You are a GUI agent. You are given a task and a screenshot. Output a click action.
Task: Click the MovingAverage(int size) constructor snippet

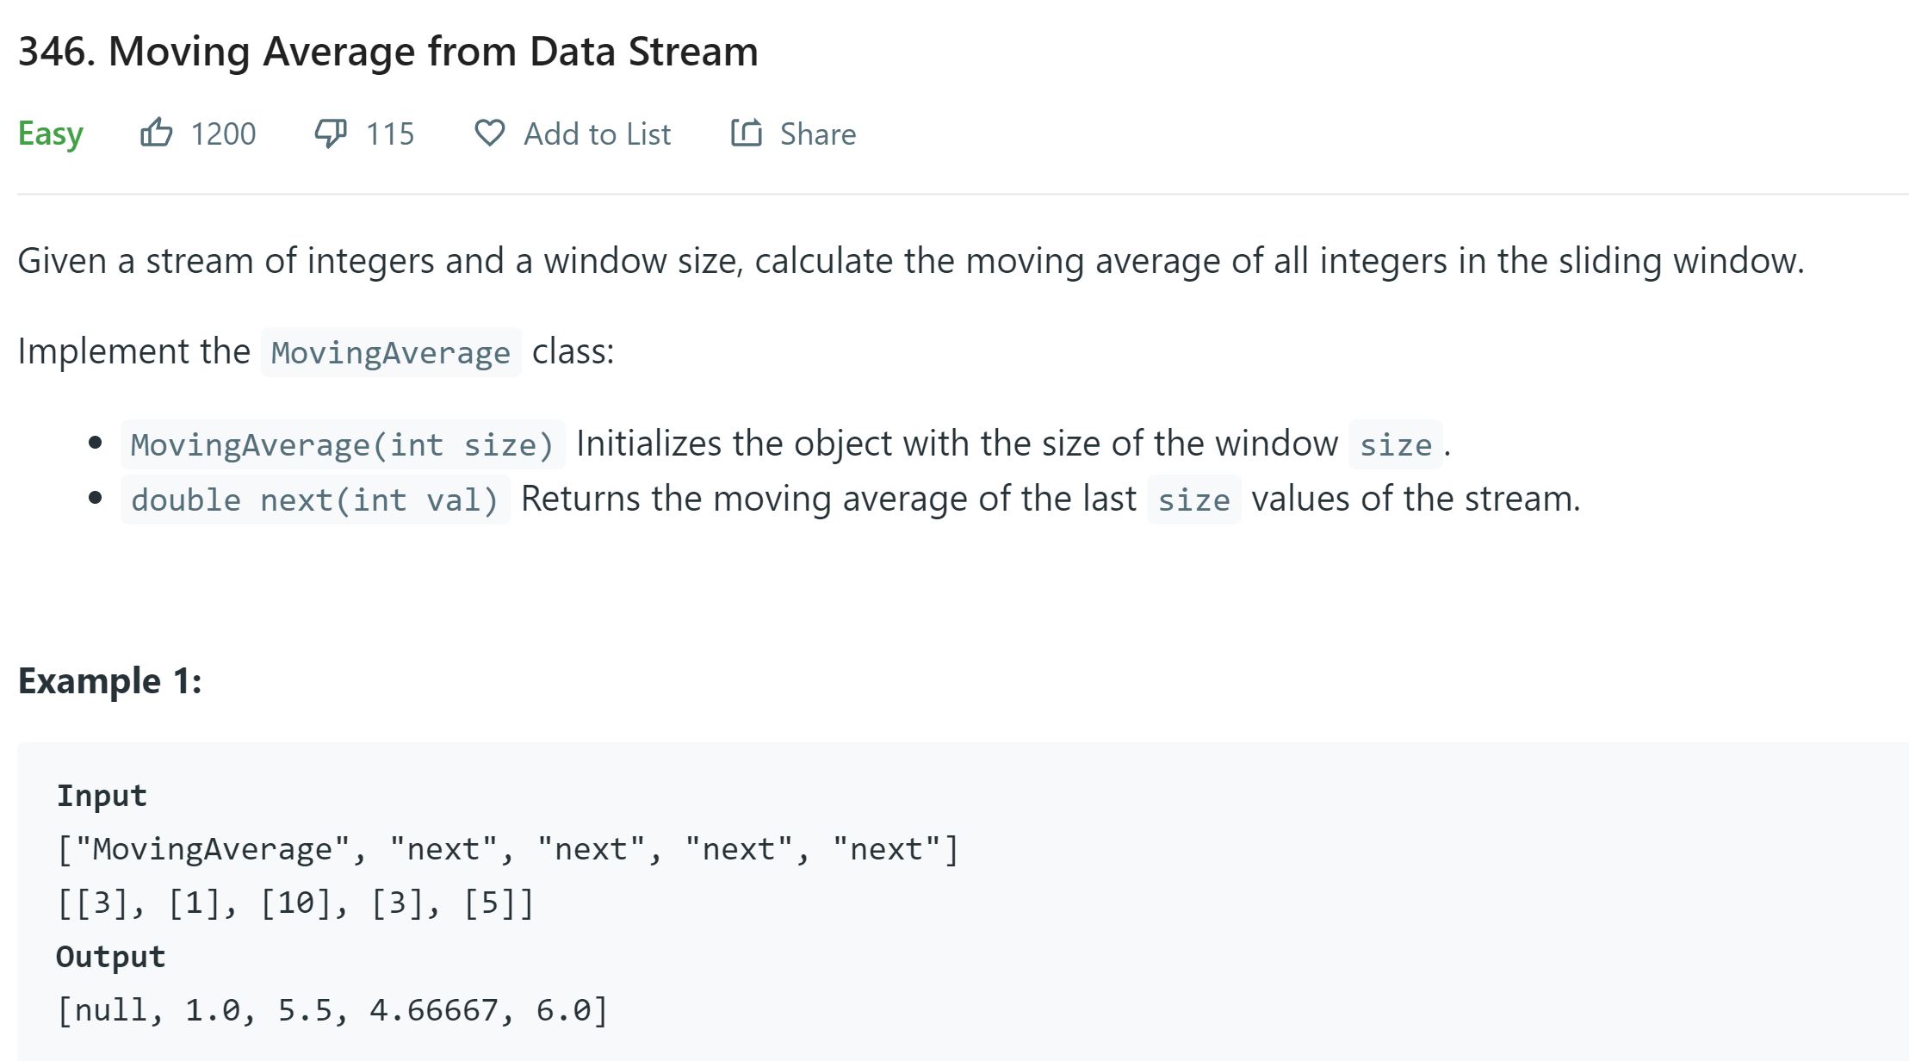point(342,444)
